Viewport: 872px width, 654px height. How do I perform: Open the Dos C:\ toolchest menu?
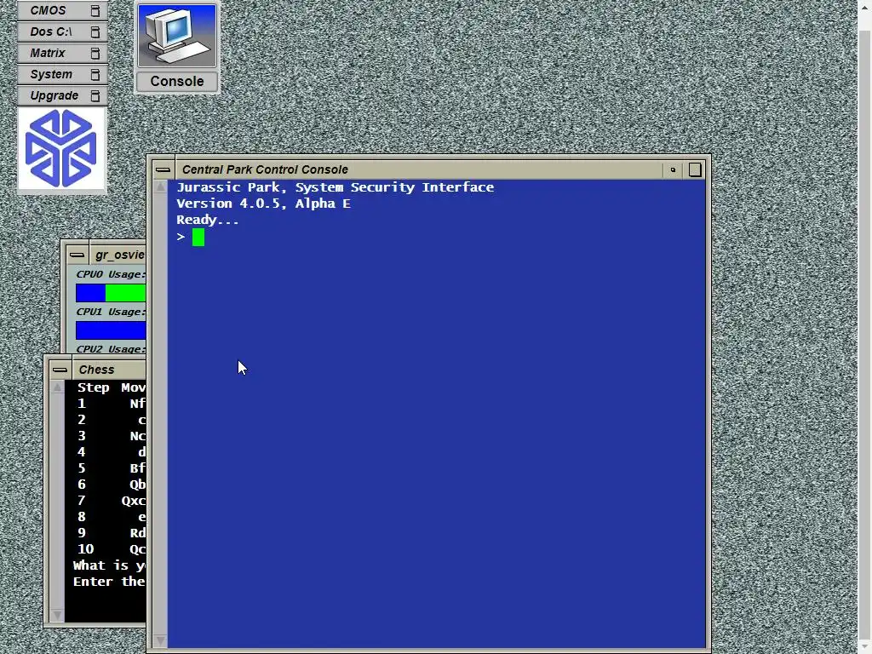coord(62,32)
